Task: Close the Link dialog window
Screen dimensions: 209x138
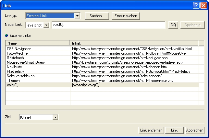Action: click(203, 5)
